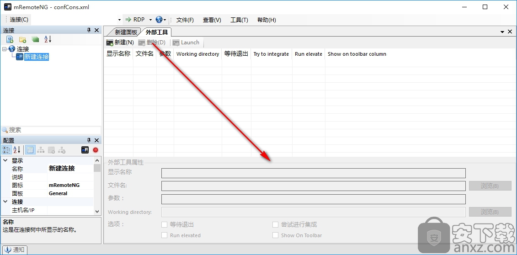Screen dimensions: 517x255
Task: Click the search magnifier icon
Action: (5, 130)
